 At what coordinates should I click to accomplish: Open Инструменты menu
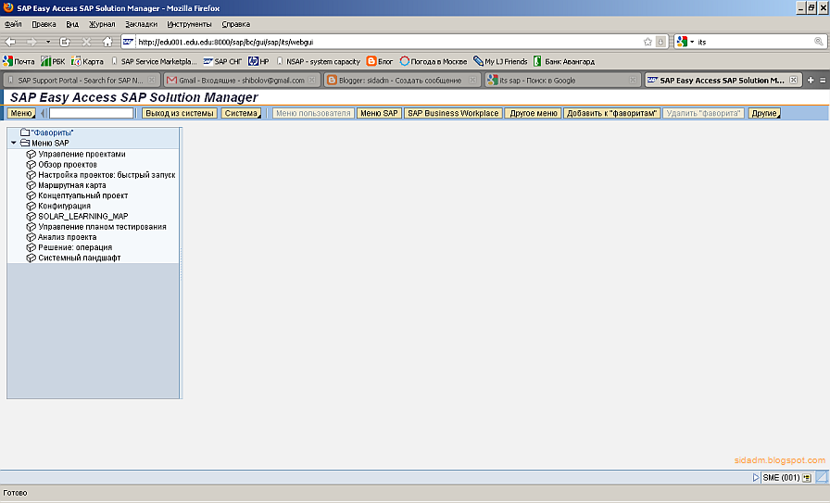coord(189,24)
